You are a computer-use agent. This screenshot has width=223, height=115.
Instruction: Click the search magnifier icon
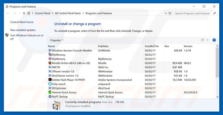tap(215, 13)
